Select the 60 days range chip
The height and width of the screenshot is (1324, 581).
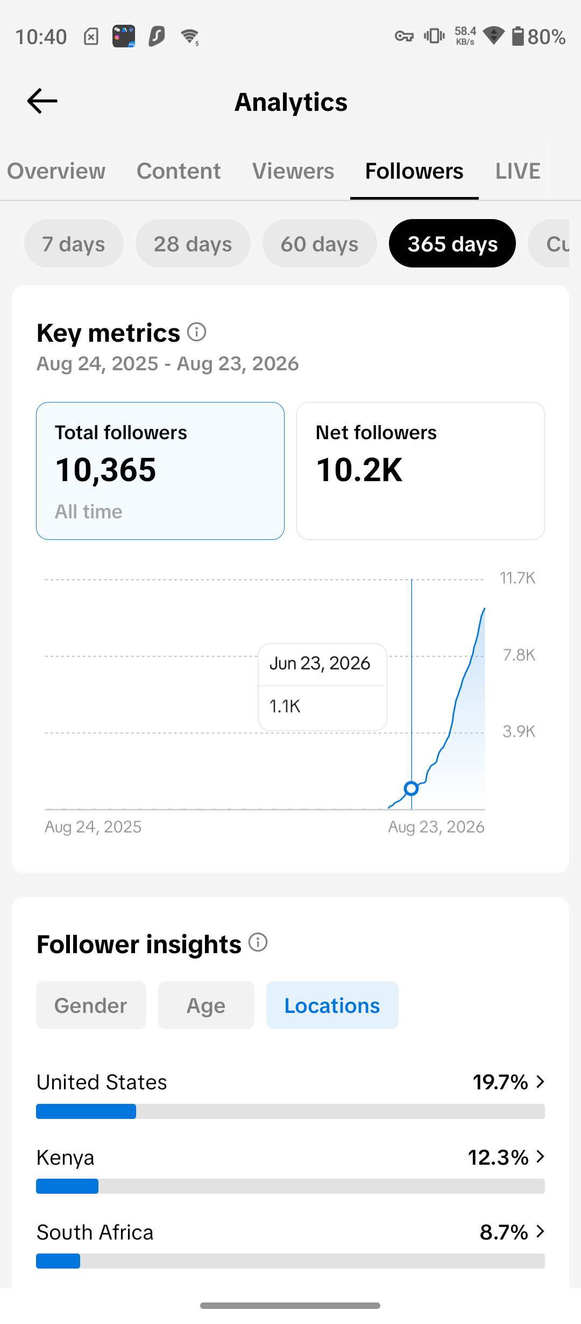[x=320, y=244]
